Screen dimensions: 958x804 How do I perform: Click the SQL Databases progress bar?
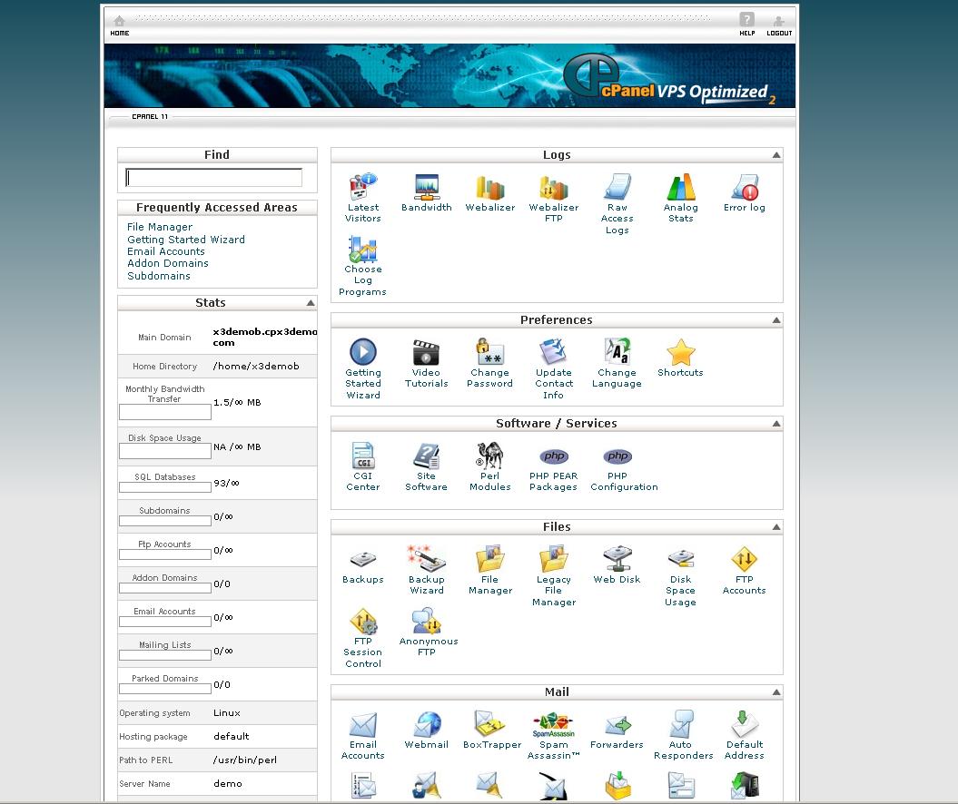[x=165, y=487]
